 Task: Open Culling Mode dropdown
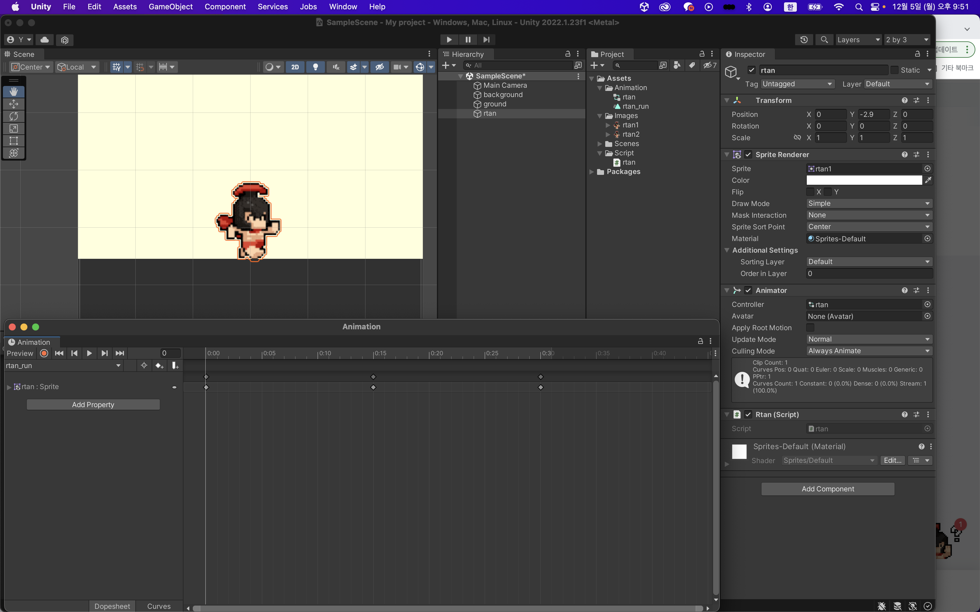(869, 351)
